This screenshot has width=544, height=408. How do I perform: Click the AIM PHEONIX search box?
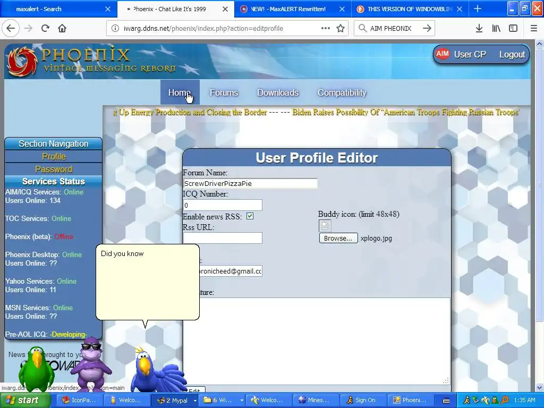(x=390, y=29)
